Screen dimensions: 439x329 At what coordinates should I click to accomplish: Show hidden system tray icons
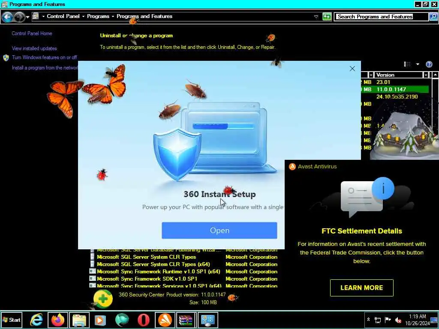368,320
